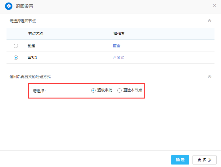The height and width of the screenshot is (167, 221).
Task: Choose the 逐级审批 radio option
Action: 93,90
